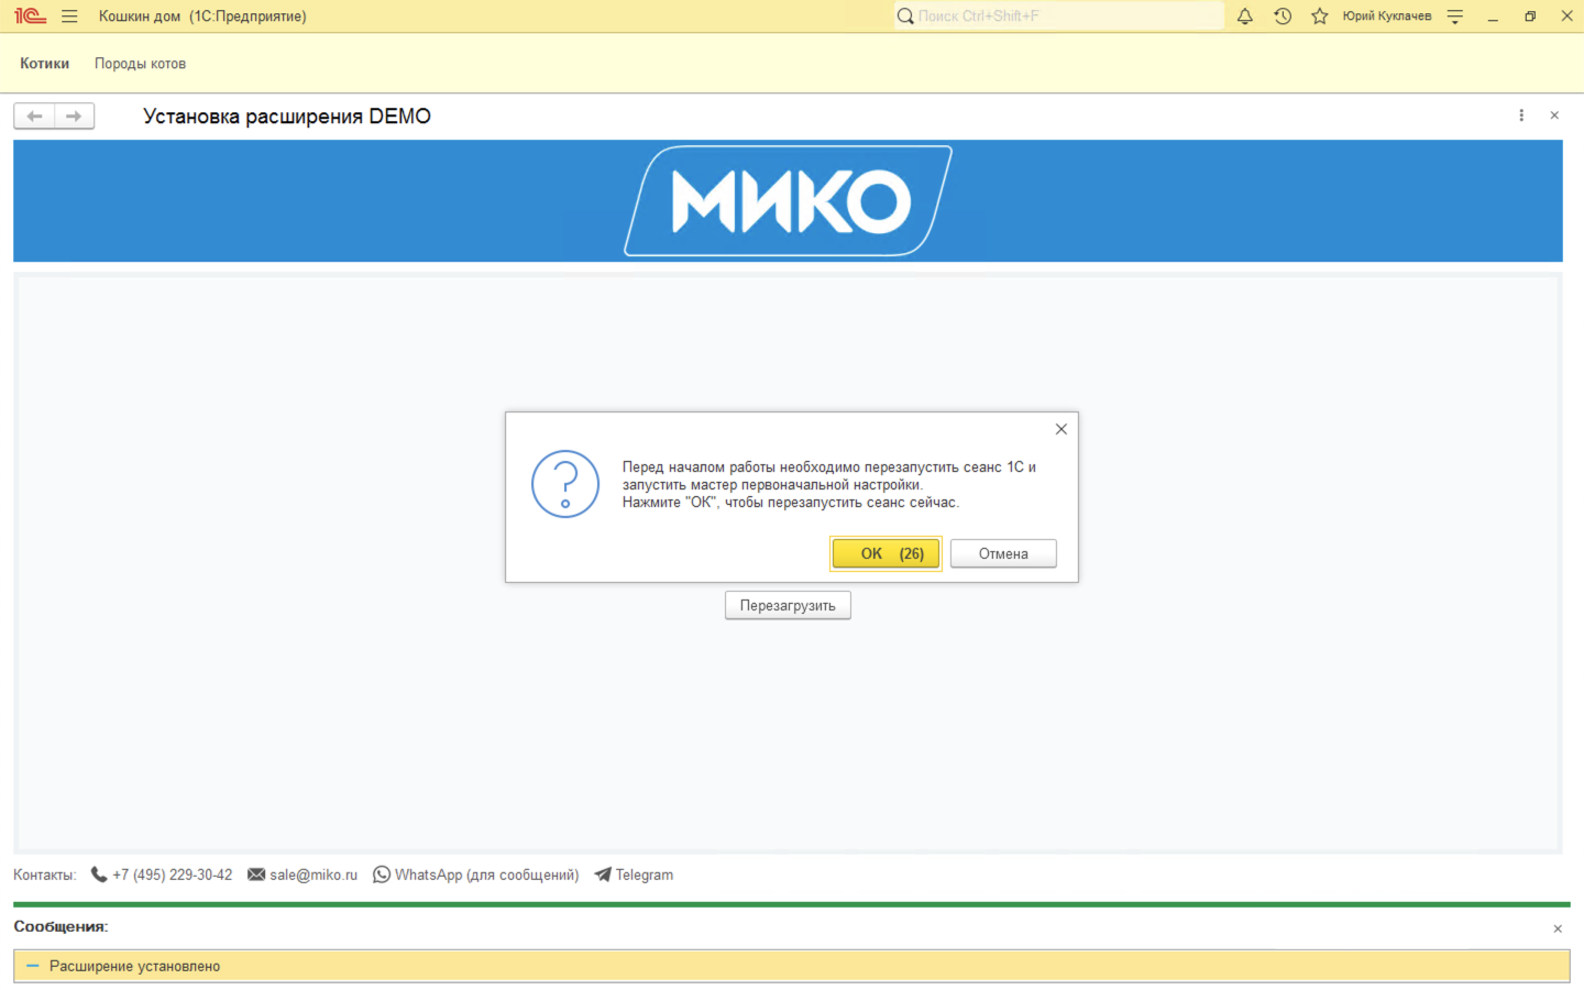Close the Сообщения messages panel
Image resolution: width=1584 pixels, height=990 pixels.
[1557, 928]
